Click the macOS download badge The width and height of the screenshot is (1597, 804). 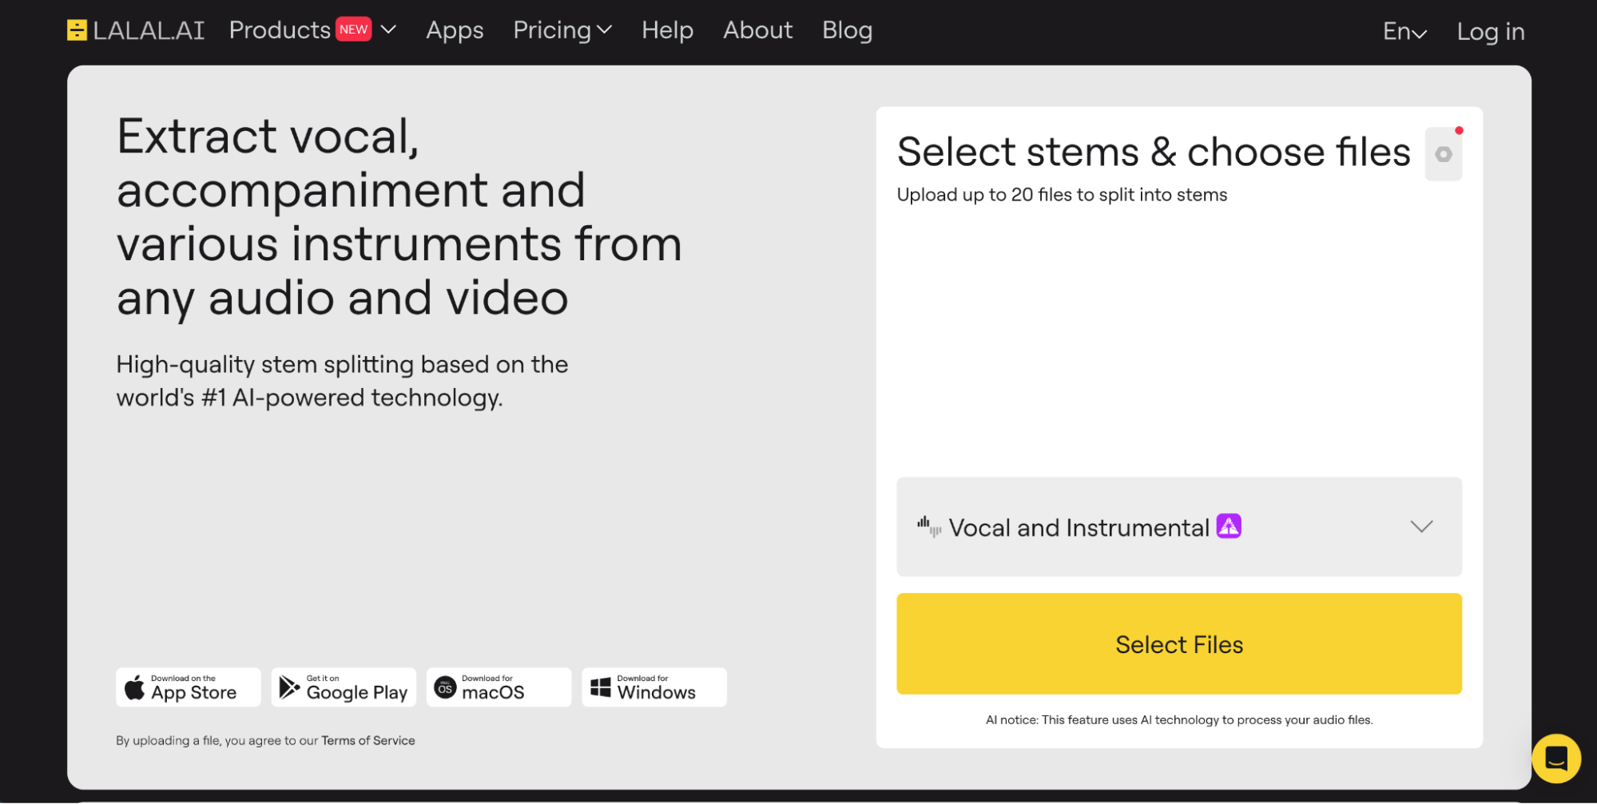click(498, 687)
